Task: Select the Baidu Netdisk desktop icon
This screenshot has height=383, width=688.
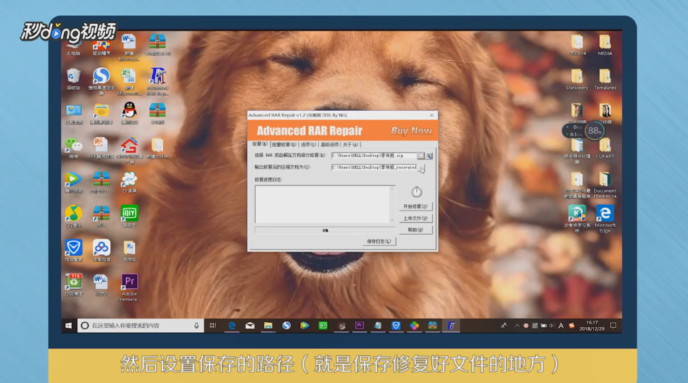Action: (101, 251)
